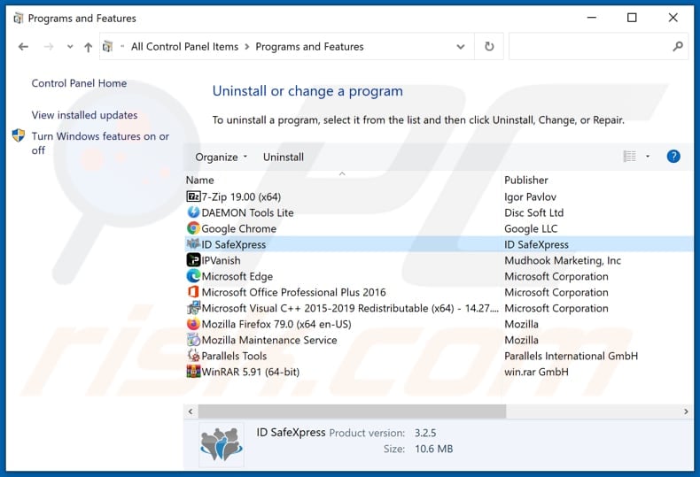Open View installed updates link

coord(84,115)
